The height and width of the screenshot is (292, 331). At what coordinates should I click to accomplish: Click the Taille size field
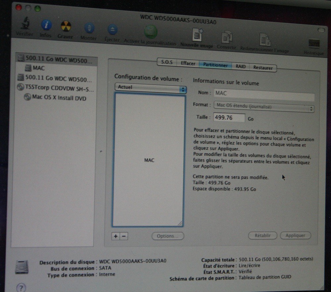click(229, 117)
